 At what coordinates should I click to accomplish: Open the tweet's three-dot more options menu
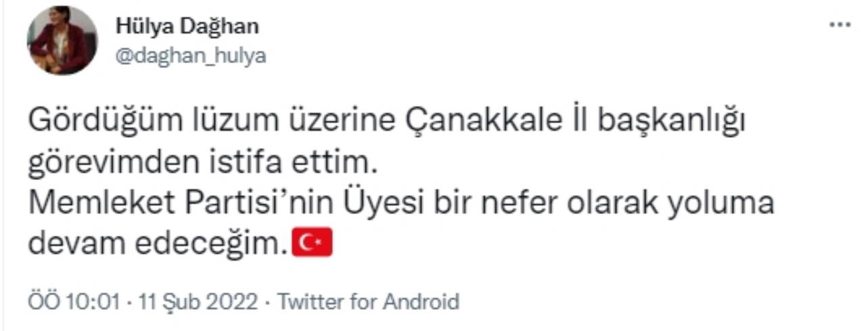[x=840, y=25]
